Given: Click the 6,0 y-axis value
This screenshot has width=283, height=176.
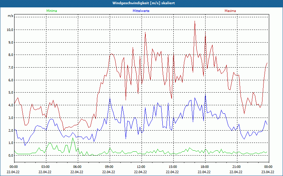Looking at the screenshot, I should 11,80.
